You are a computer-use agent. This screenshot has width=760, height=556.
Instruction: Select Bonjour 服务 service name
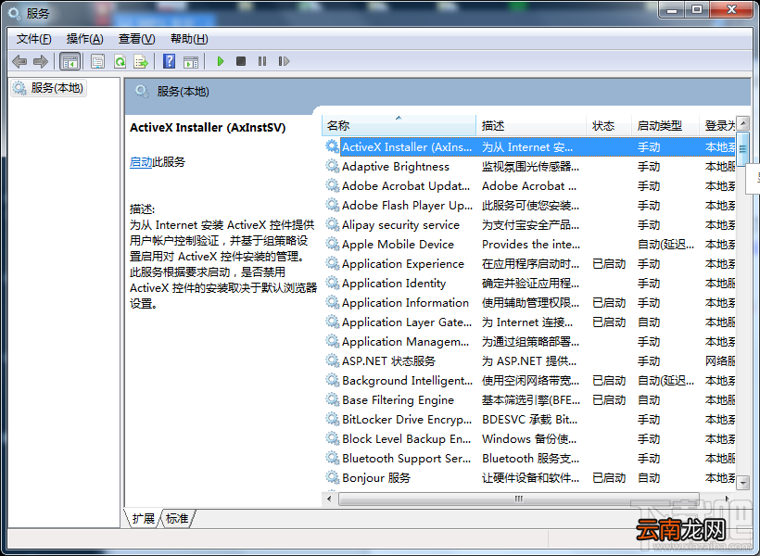(x=376, y=477)
